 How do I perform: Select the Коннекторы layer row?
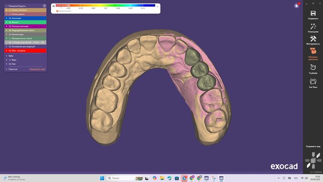coord(26,34)
